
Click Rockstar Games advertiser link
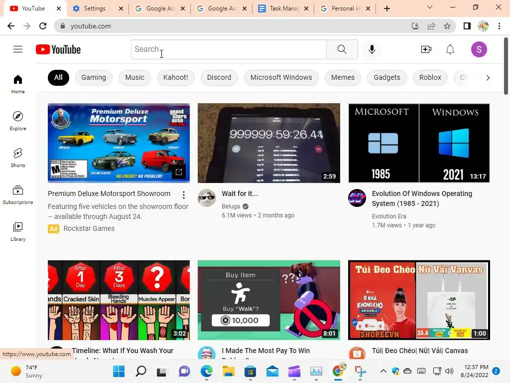pos(89,228)
